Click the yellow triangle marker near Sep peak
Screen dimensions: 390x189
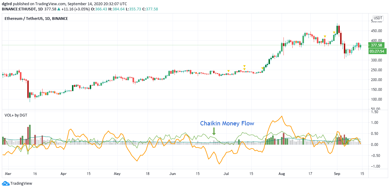[x=334, y=32]
